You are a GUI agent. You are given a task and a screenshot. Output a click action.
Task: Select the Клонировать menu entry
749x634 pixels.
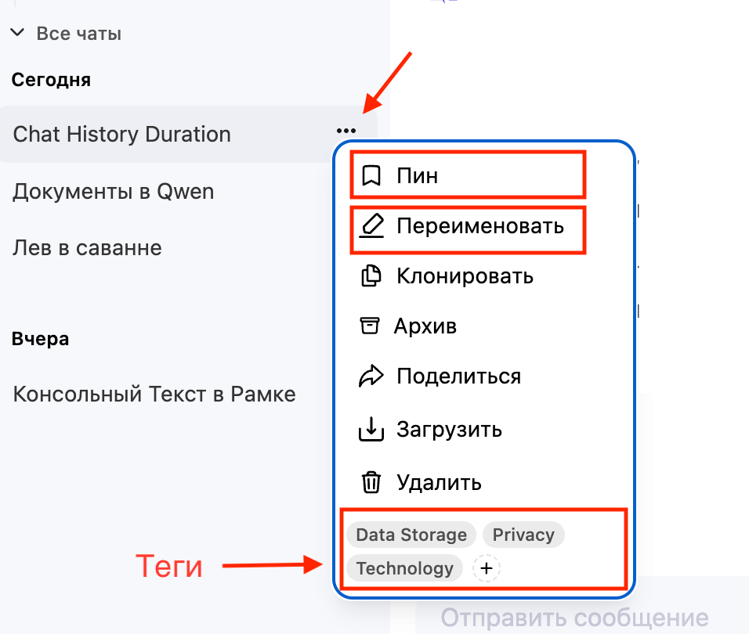click(465, 276)
